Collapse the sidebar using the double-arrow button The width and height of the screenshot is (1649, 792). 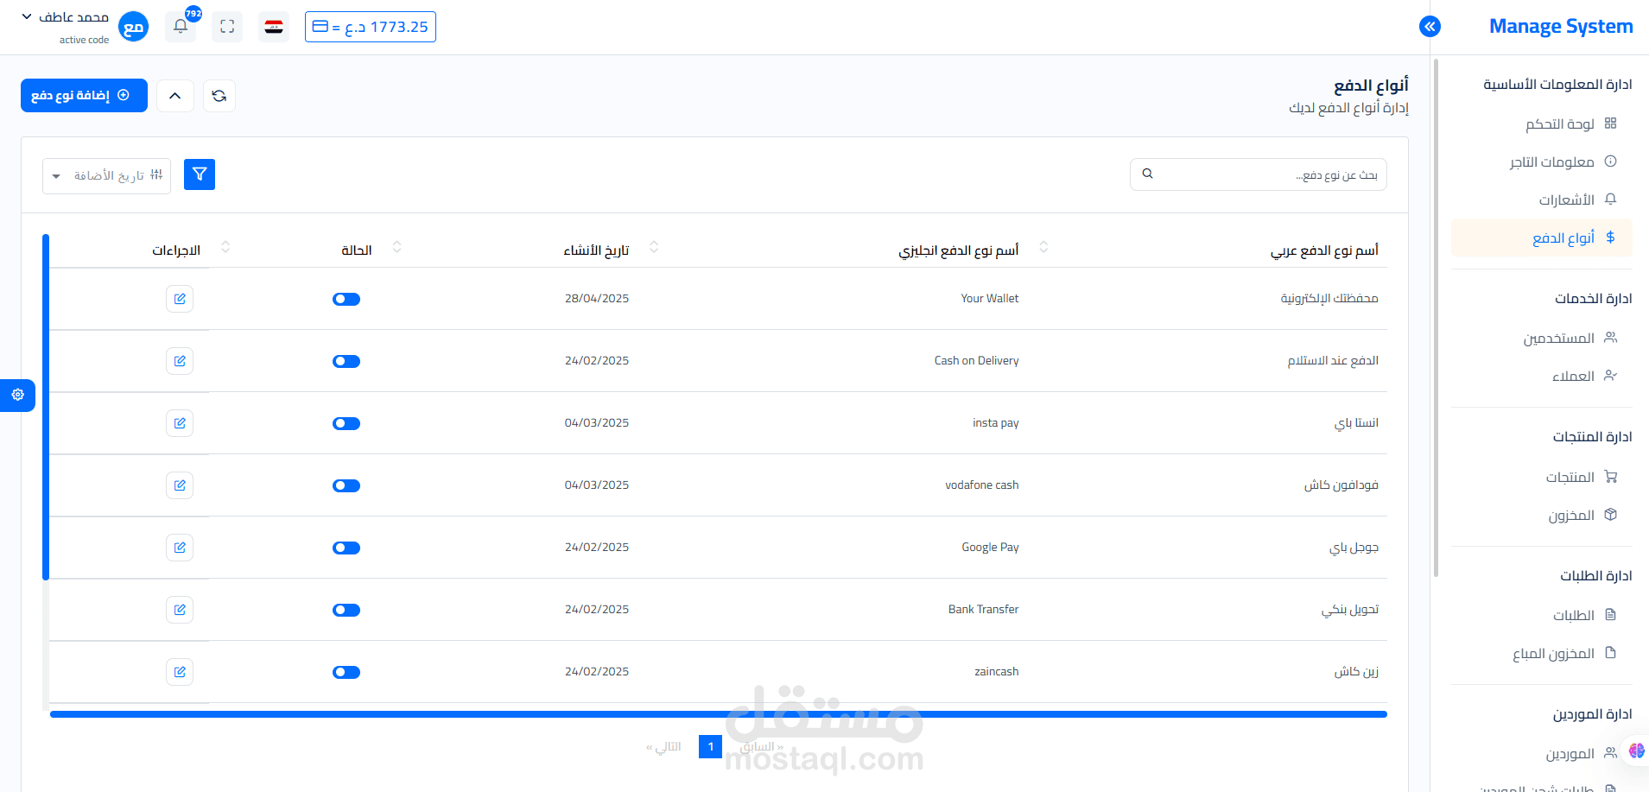click(1430, 27)
